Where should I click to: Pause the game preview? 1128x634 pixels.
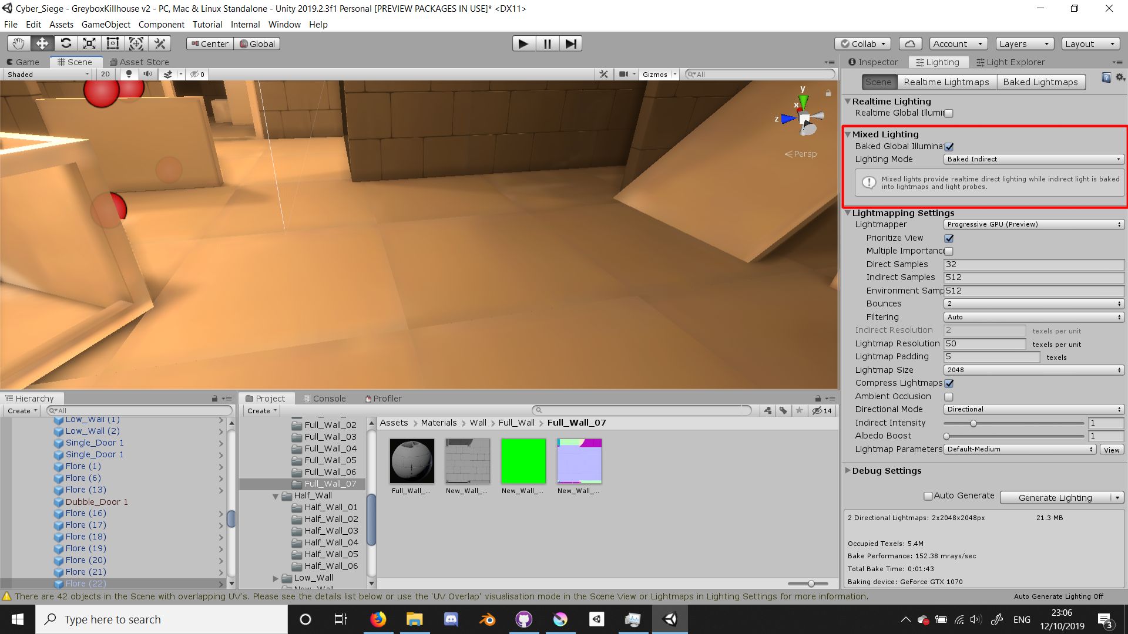(x=547, y=43)
